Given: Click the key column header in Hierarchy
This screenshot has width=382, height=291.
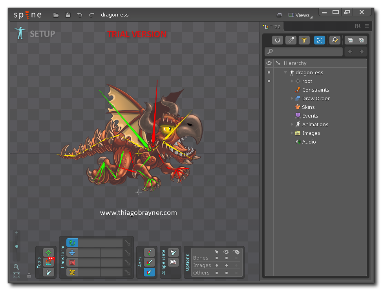Looking at the screenshot, I should pos(278,63).
